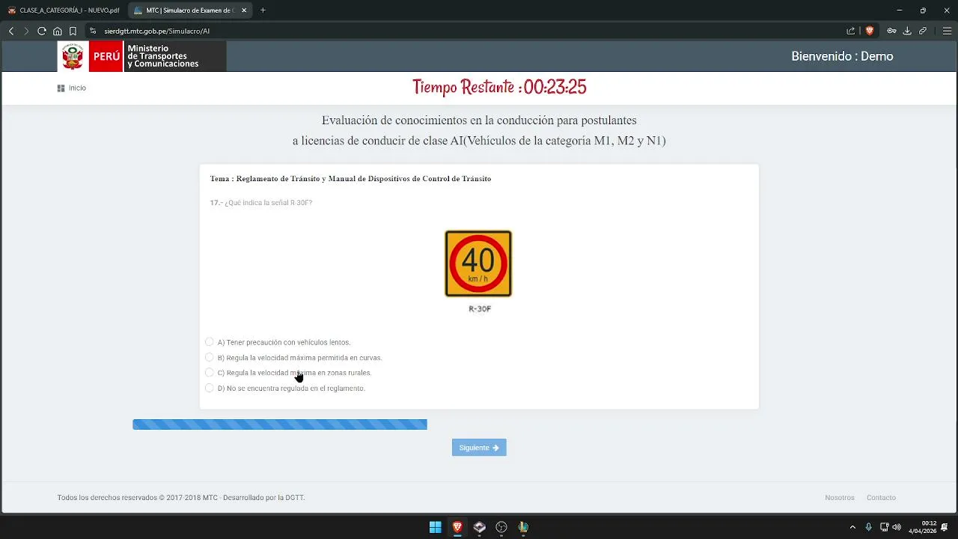Click the Tema Reglamento de Tránsito heading

[350, 179]
